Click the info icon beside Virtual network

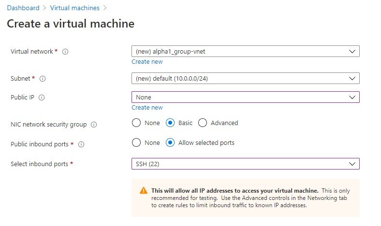click(65, 52)
